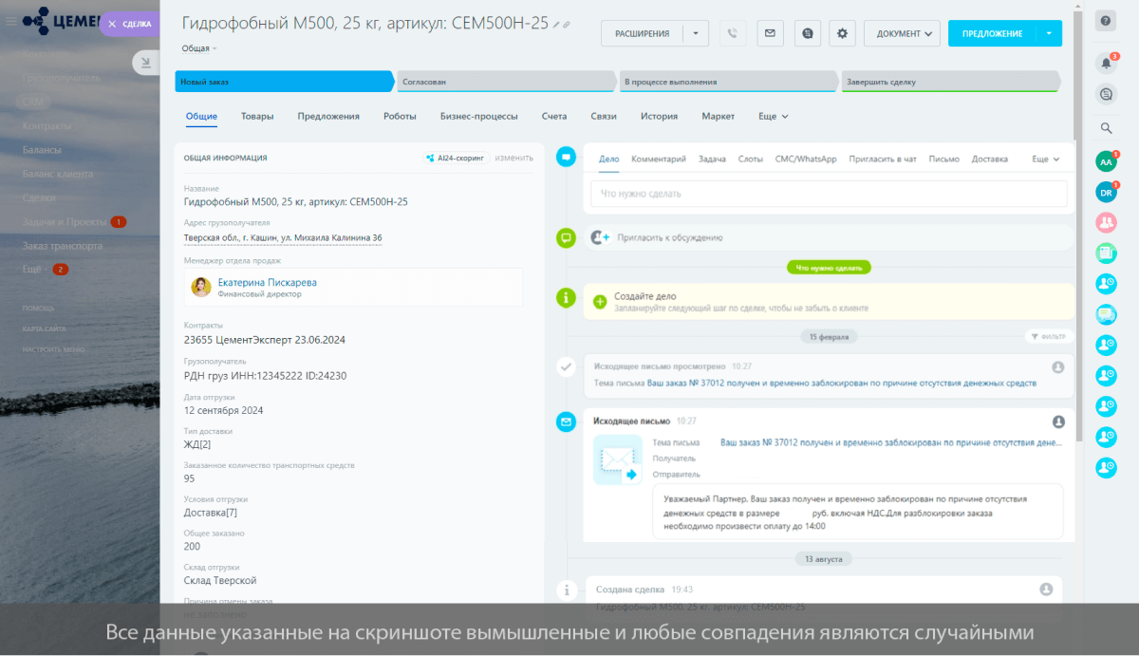Click the AI24-скоринг badge

coord(457,158)
